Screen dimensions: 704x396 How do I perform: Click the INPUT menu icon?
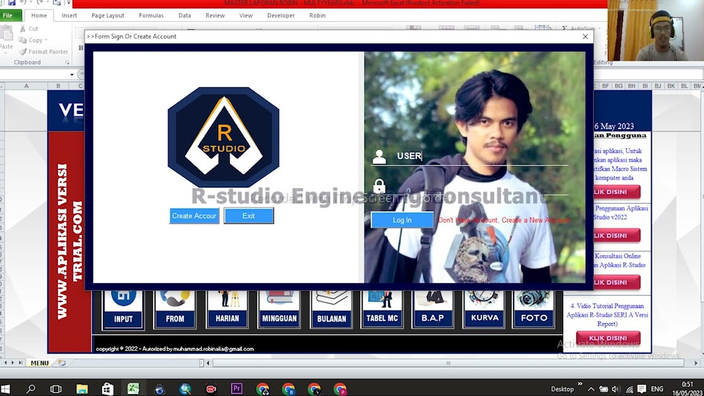123,309
